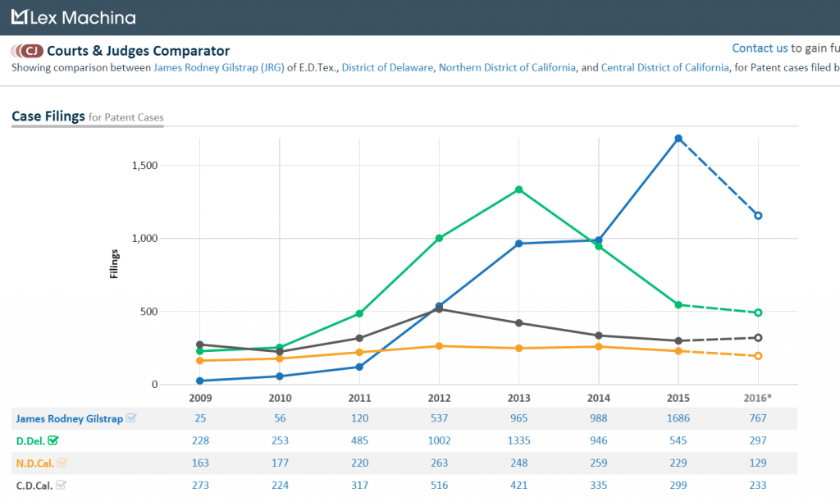This screenshot has width=840, height=502.
Task: Click the 1,500 y-axis tick label
Action: [x=144, y=165]
